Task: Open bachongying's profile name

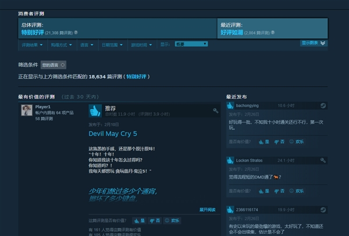Action: (247, 106)
